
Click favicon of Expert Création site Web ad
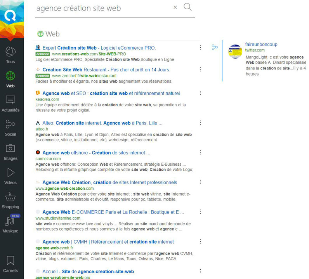[x=38, y=47]
